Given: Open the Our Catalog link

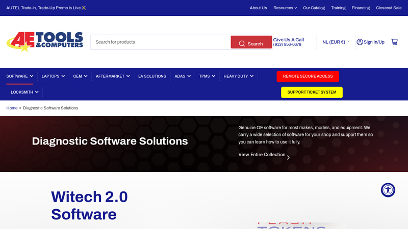Looking at the screenshot, I should pos(314,8).
